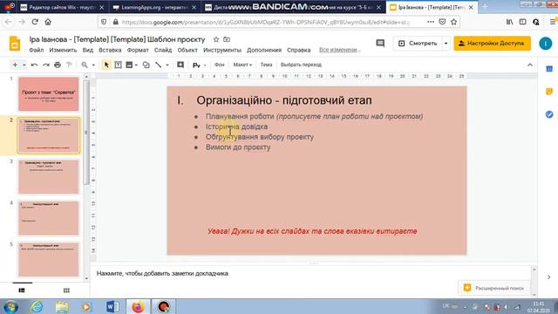
Task: Select slide 3 thumbnail
Action: 49,176
